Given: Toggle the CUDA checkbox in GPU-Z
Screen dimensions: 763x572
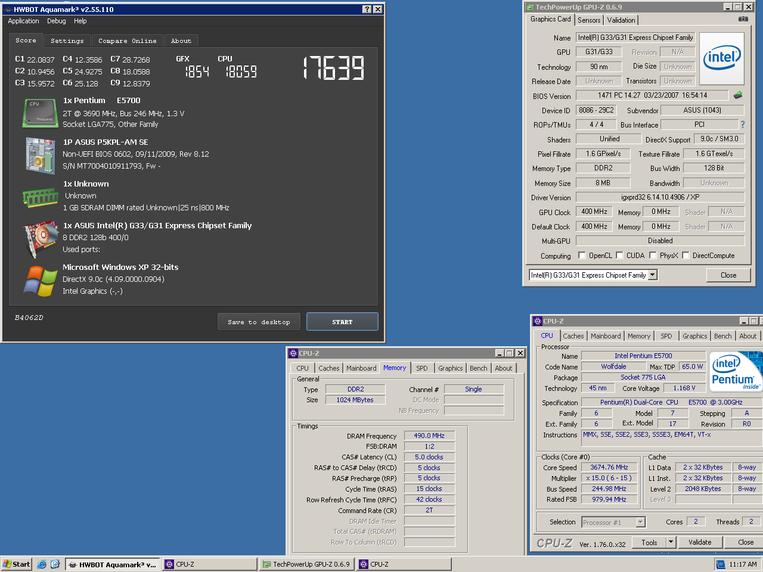Looking at the screenshot, I should click(x=619, y=256).
